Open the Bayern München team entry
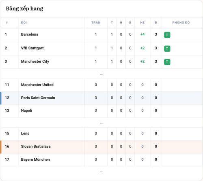This screenshot has width=203, height=181. (35, 160)
